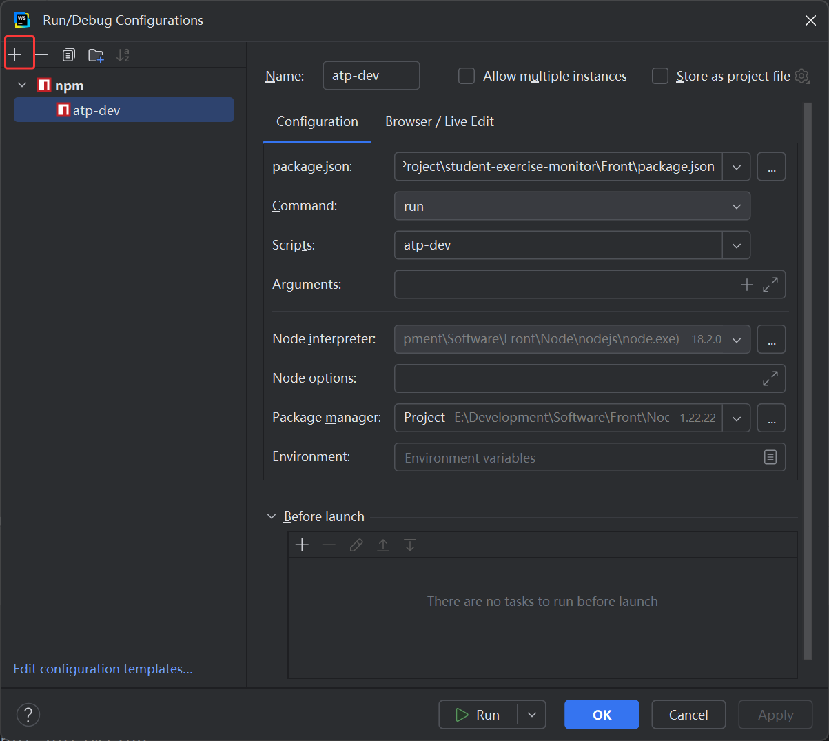Image resolution: width=829 pixels, height=741 pixels.
Task: Browse for package.json file
Action: point(771,167)
